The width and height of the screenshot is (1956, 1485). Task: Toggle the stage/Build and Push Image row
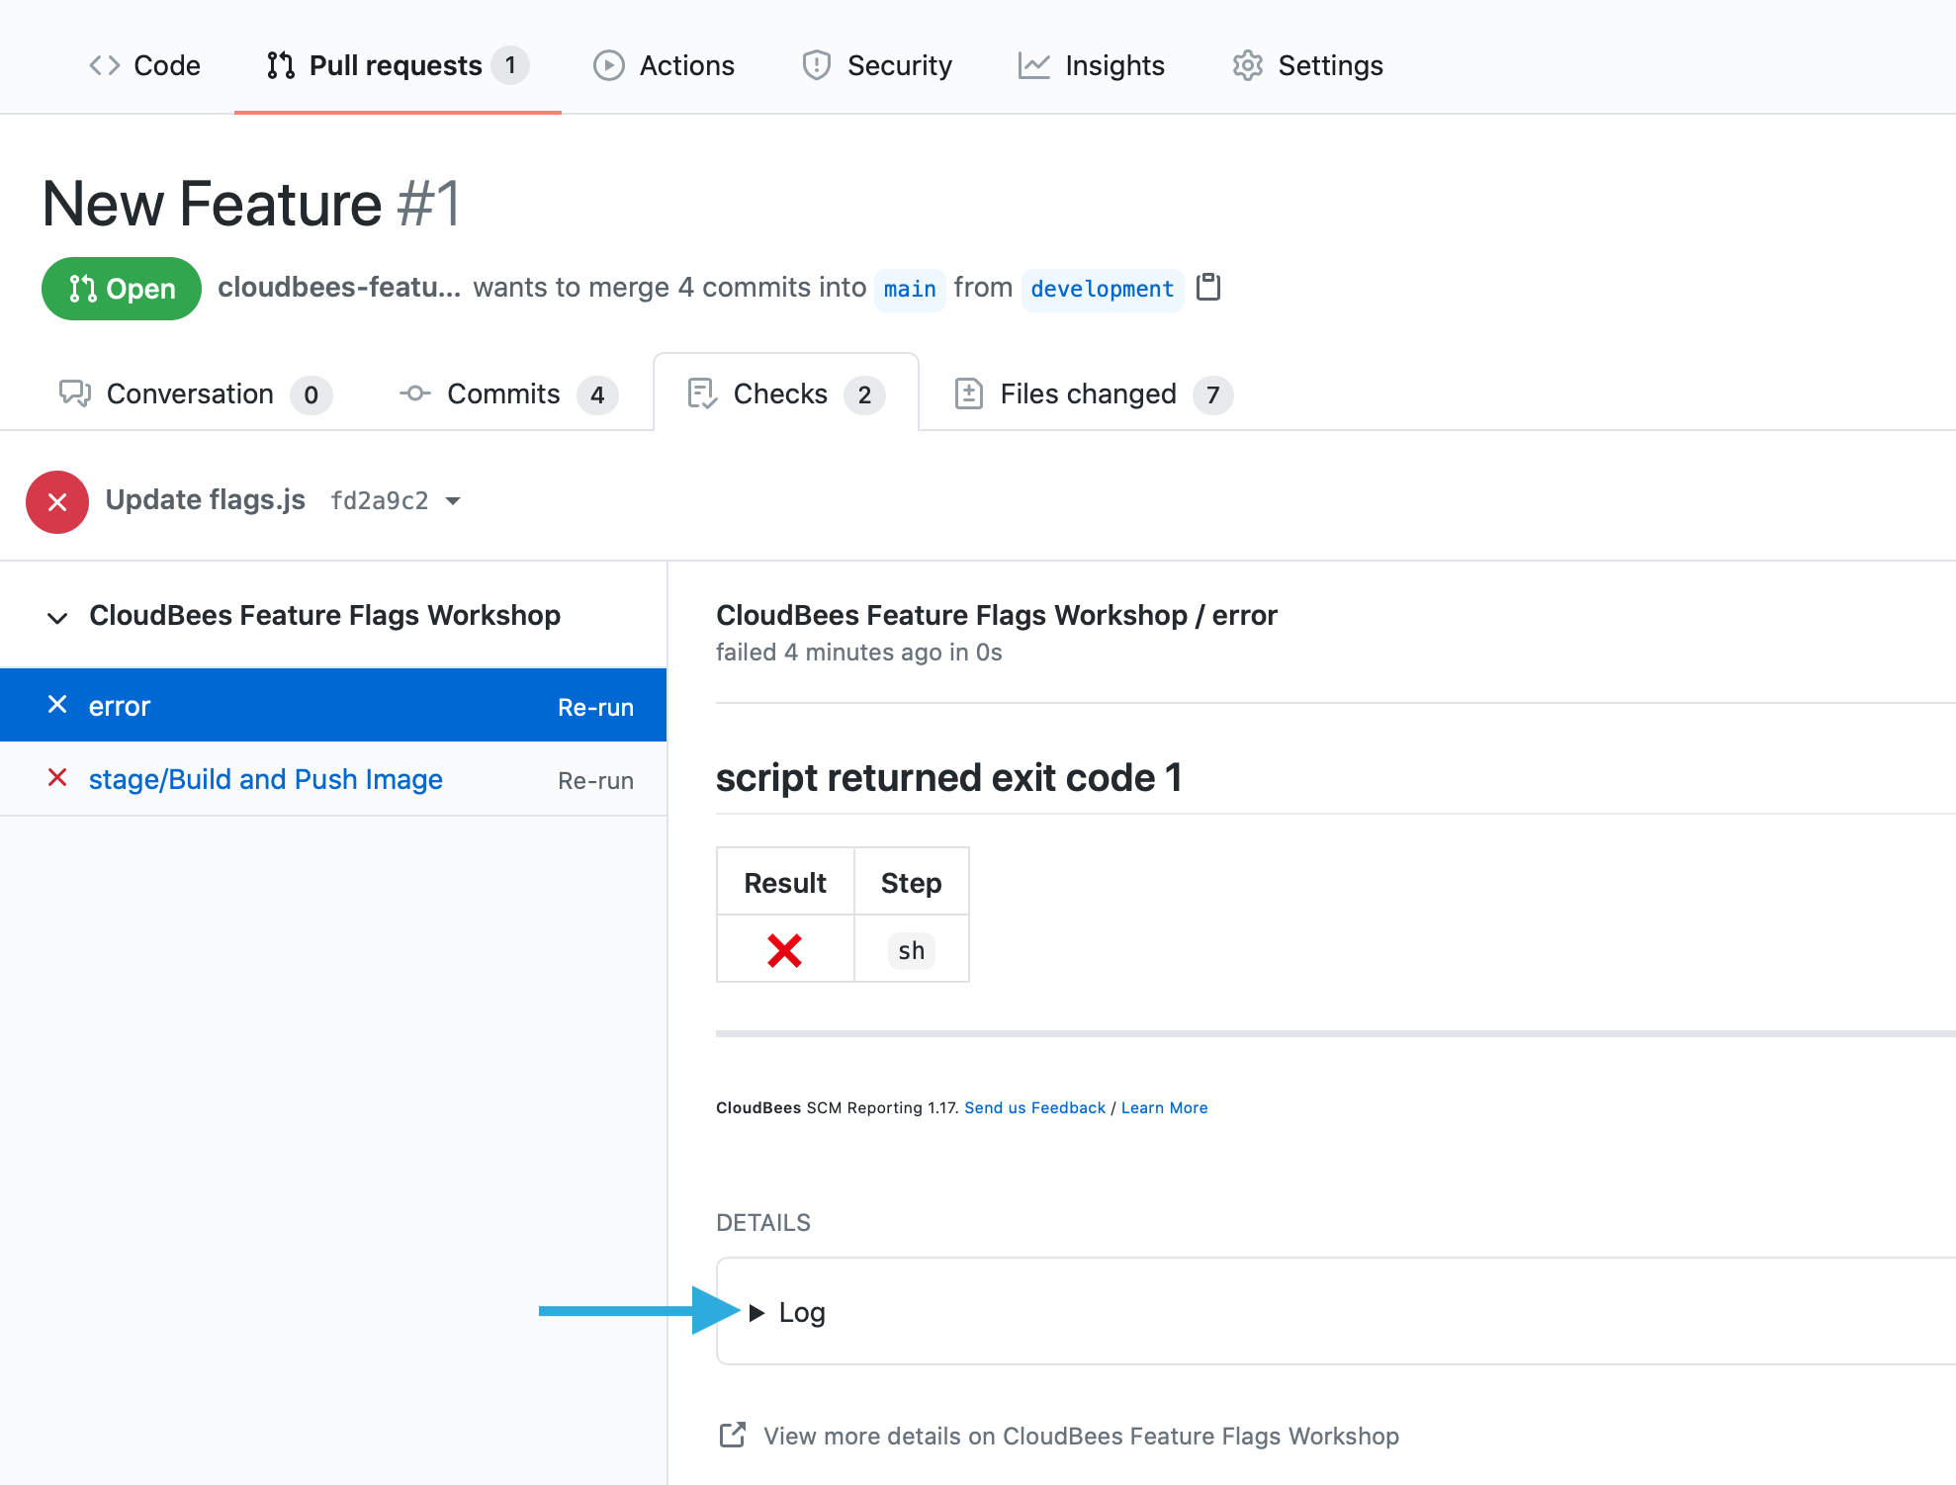click(x=267, y=777)
